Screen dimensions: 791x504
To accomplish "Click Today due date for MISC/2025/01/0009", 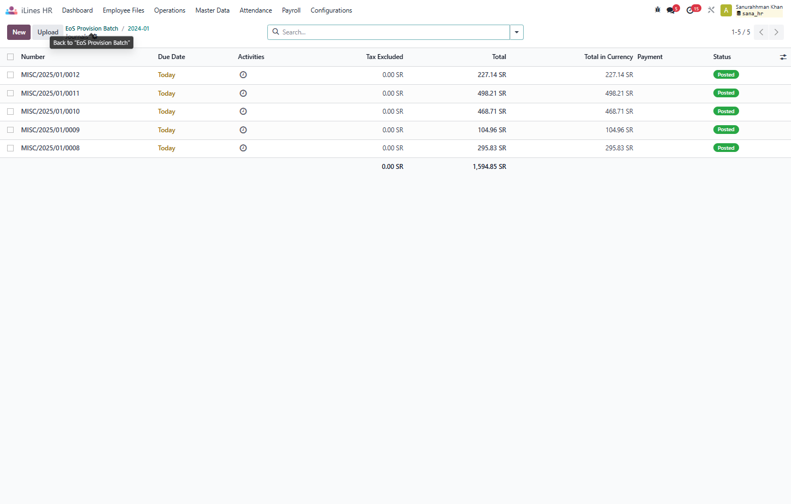I will [x=167, y=130].
